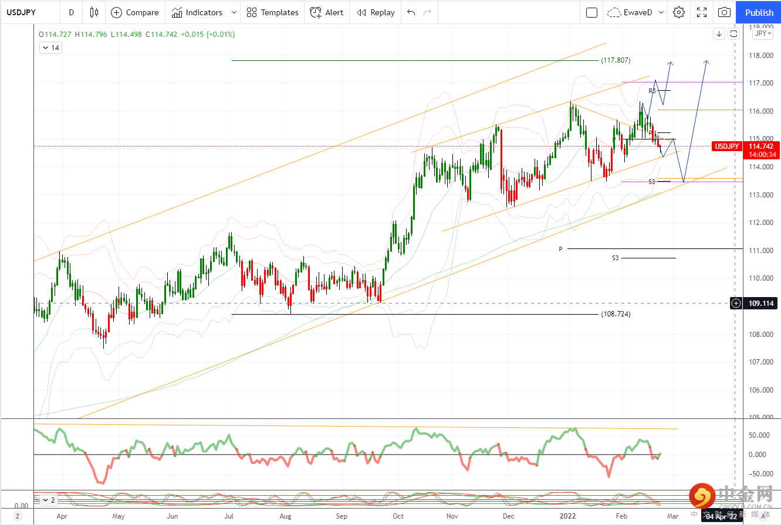Viewport: 781px width, 525px height.
Task: Expand the 14 indicators legend
Action: (50, 48)
